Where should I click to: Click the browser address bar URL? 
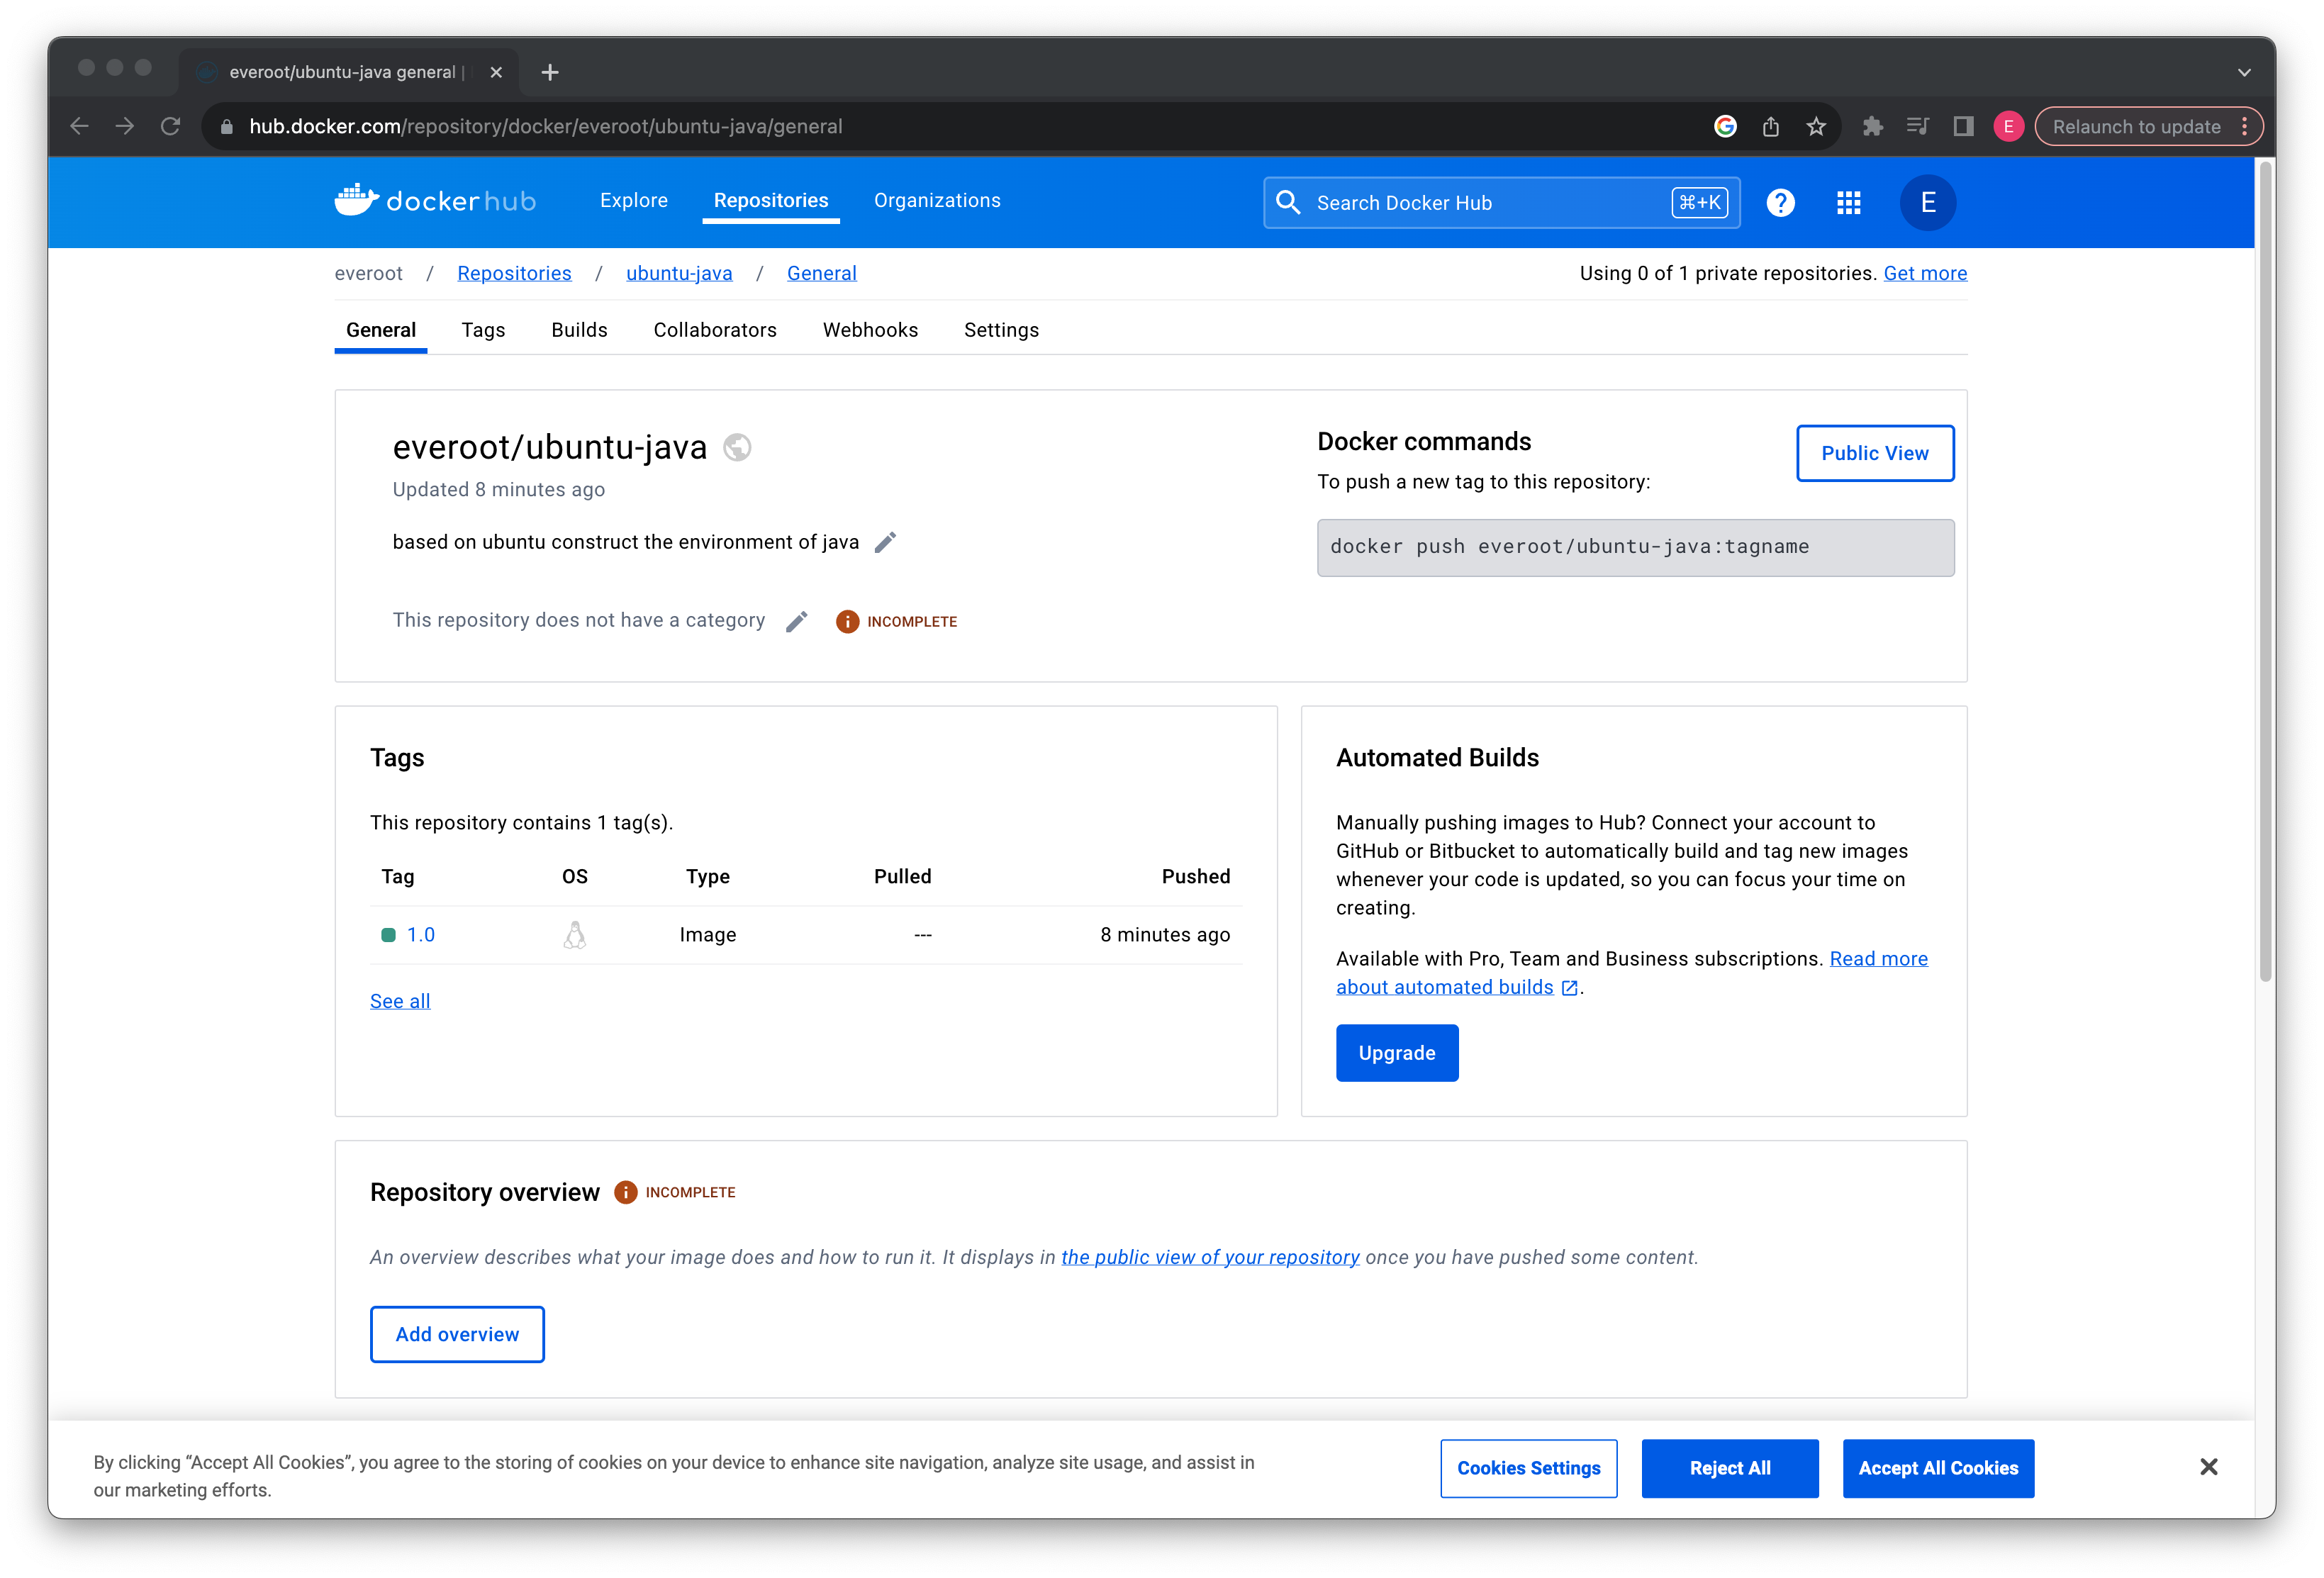click(x=546, y=126)
